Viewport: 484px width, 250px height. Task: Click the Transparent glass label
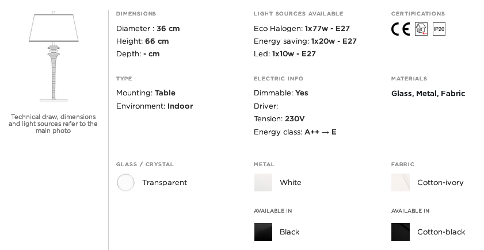pyautogui.click(x=165, y=183)
